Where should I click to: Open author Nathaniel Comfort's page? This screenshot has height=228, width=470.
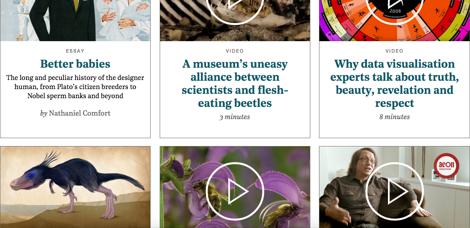(79, 113)
